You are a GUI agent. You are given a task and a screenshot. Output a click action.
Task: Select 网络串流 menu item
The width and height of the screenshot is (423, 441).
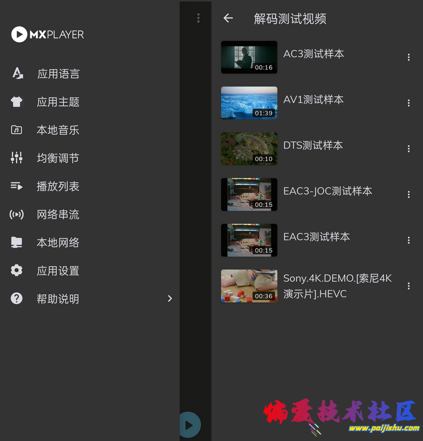point(58,214)
